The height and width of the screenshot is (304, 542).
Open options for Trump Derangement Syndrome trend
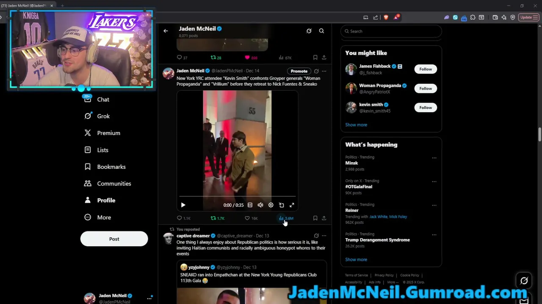[434, 235]
